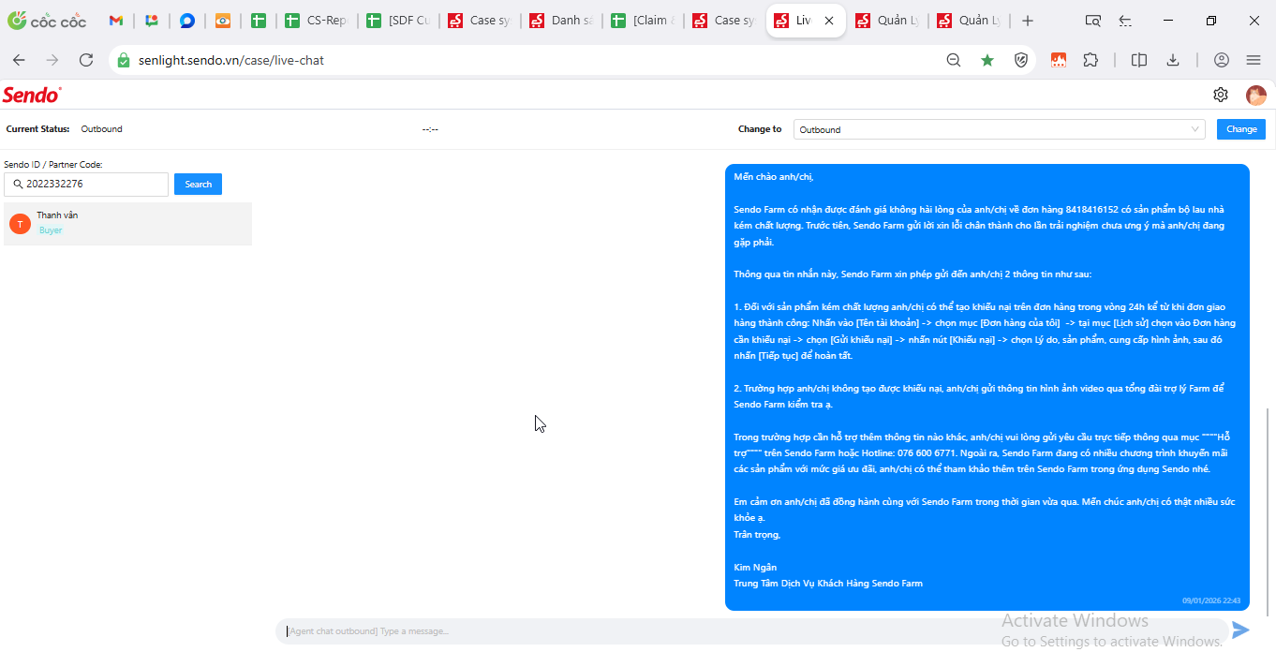Switch to the Danh sá tab
1276x652 pixels.
(563, 21)
